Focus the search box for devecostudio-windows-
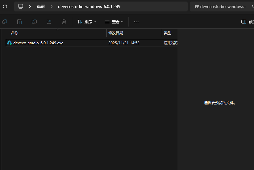 pyautogui.click(x=222, y=6)
